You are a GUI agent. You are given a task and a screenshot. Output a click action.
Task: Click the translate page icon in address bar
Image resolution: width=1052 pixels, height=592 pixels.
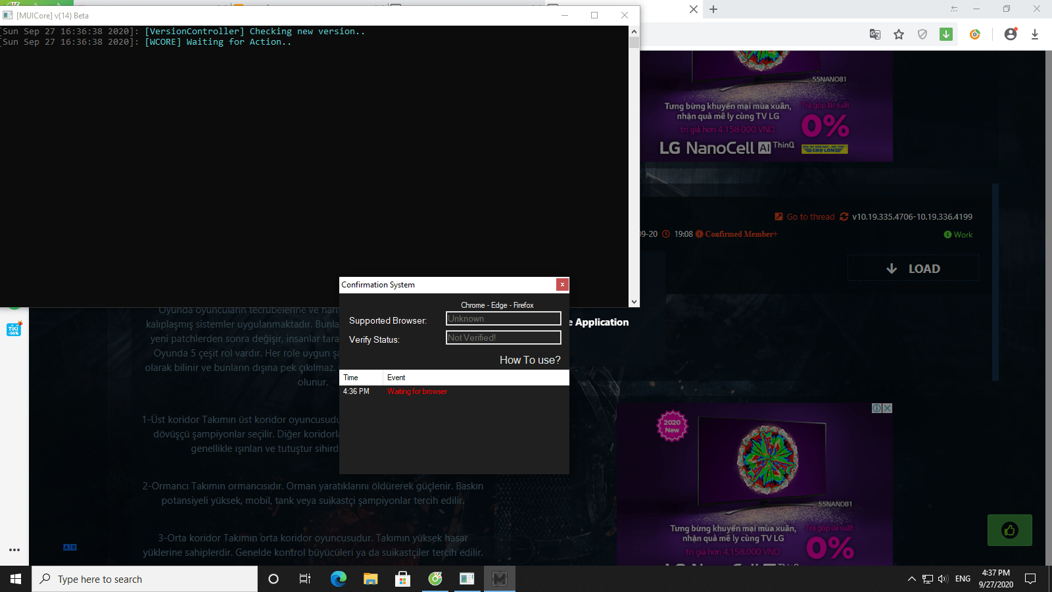pos(875,34)
